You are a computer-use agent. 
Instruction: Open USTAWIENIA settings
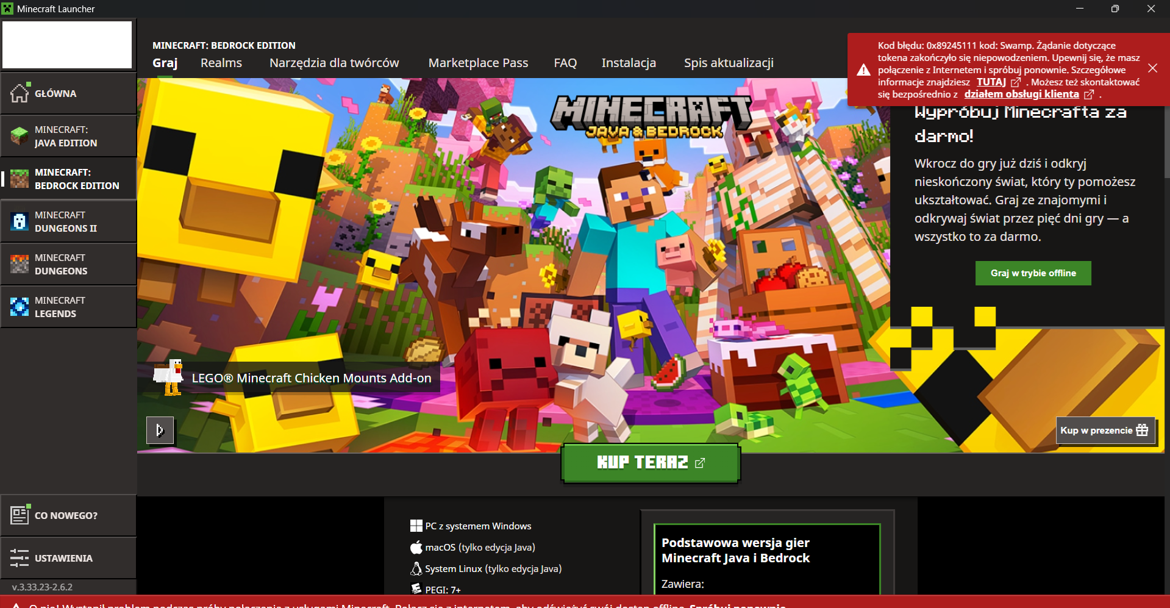coord(68,558)
